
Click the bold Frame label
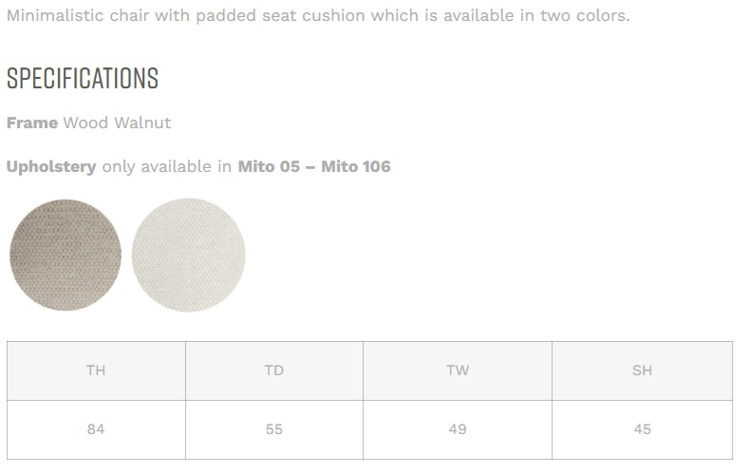[x=31, y=123]
